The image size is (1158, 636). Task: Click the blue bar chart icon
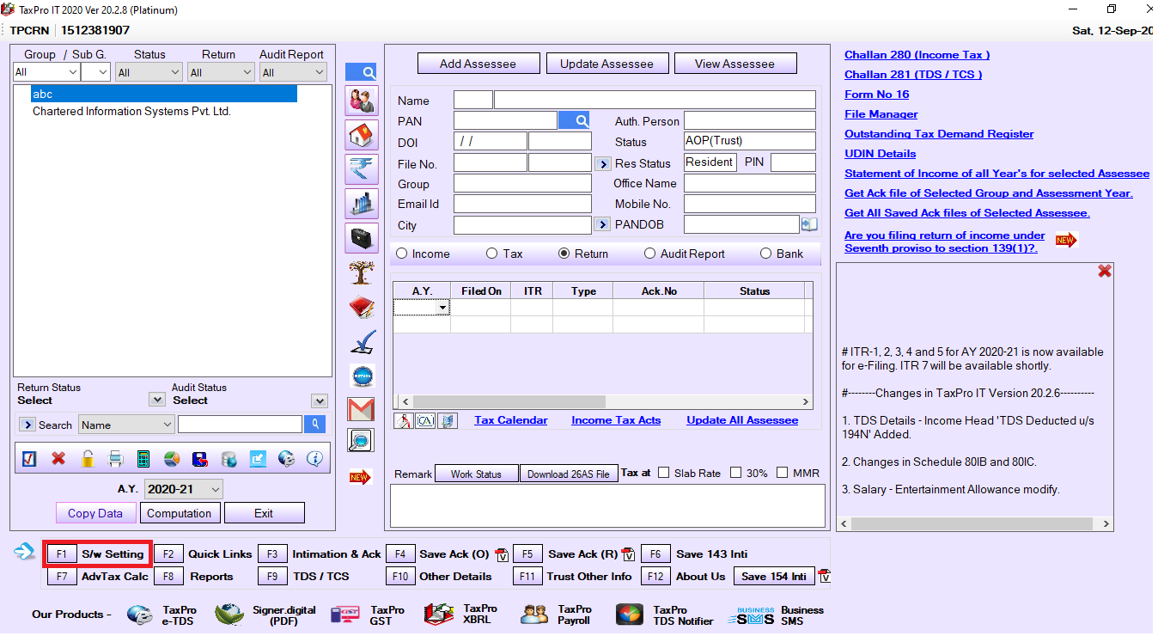362,204
